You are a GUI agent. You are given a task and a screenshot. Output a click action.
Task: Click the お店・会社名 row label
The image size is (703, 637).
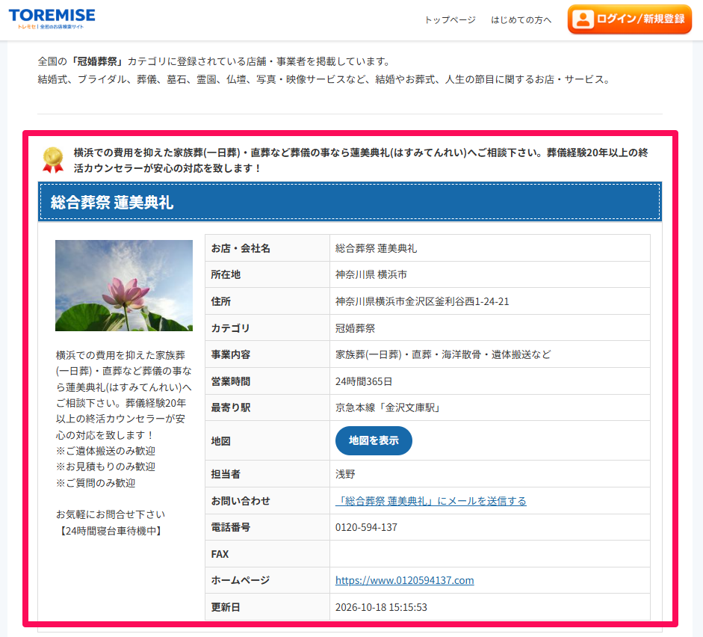pyautogui.click(x=241, y=248)
